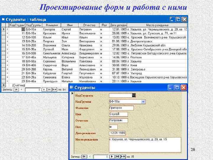Click cell 'г. Киев' in table
This screenshot has width=213, height=160.
click(157, 65)
